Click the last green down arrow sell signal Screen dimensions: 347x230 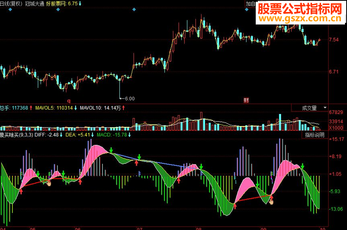click(302, 166)
